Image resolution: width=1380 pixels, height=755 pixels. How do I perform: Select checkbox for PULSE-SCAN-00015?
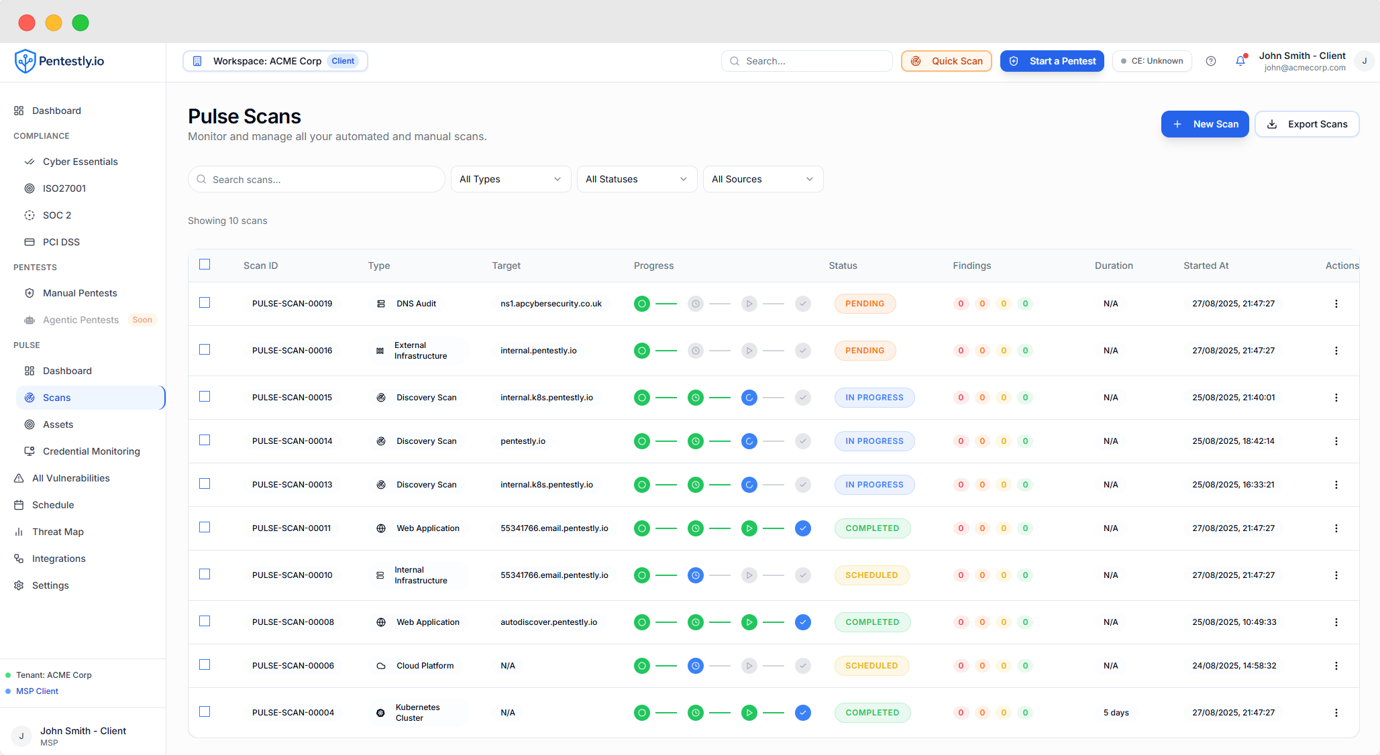[205, 396]
